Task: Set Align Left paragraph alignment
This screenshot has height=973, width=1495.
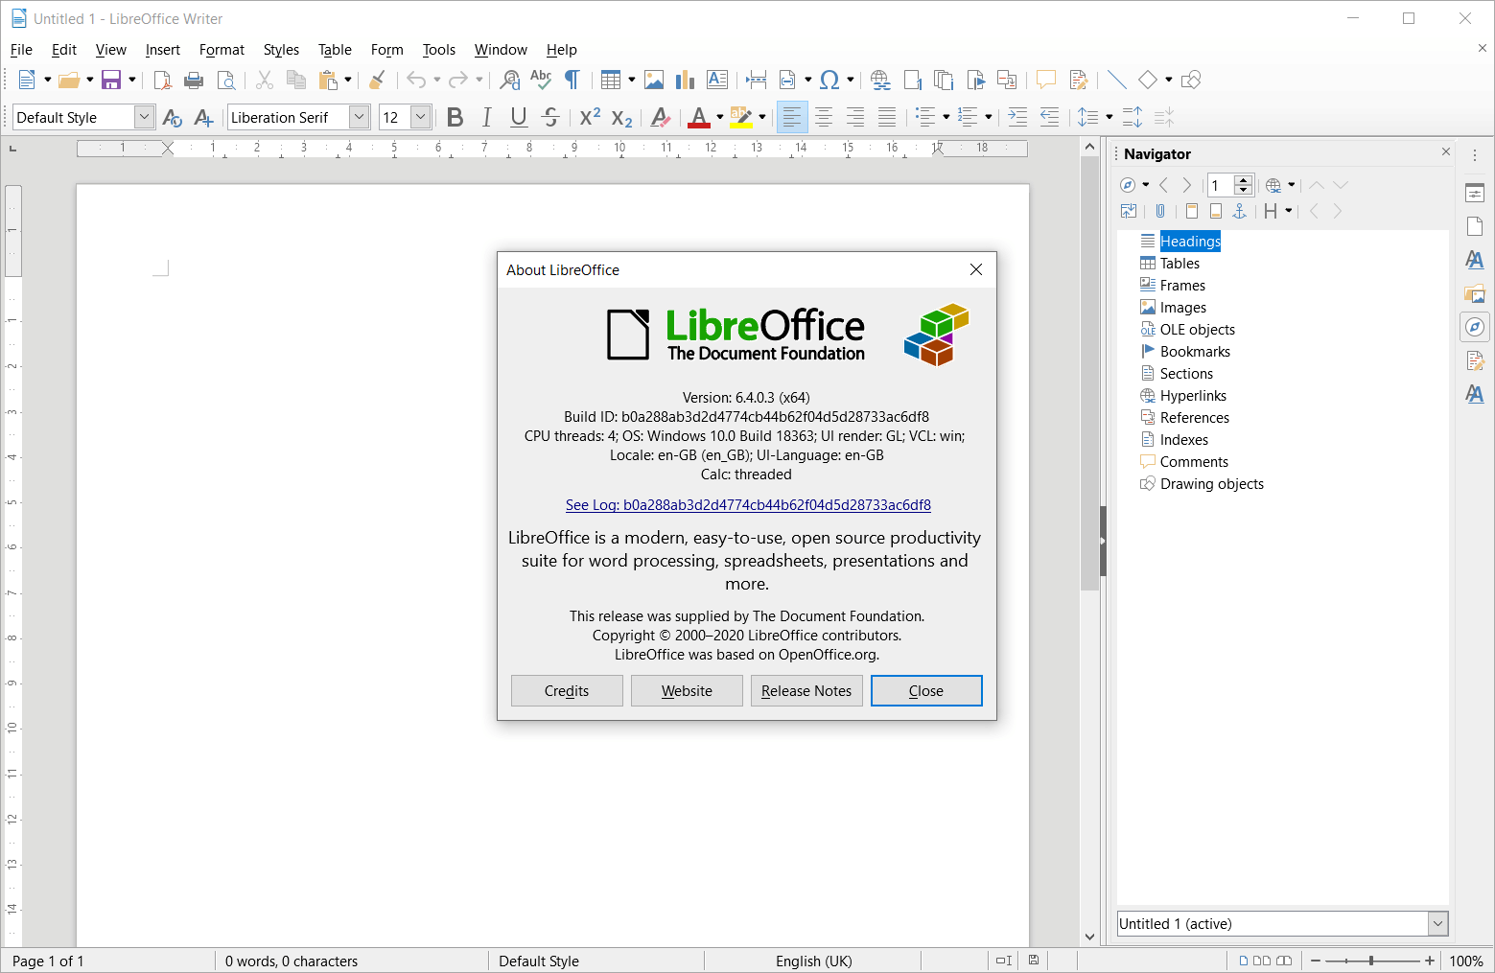Action: tap(792, 117)
